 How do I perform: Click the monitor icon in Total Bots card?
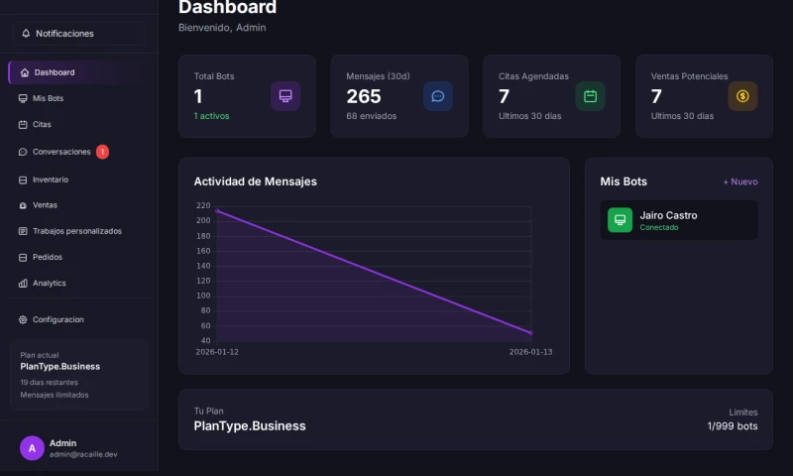[285, 96]
